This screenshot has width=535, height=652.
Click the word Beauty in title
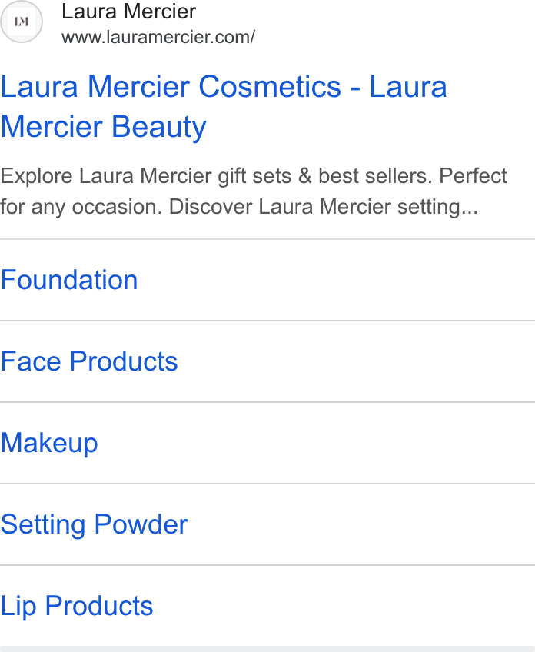pos(159,127)
